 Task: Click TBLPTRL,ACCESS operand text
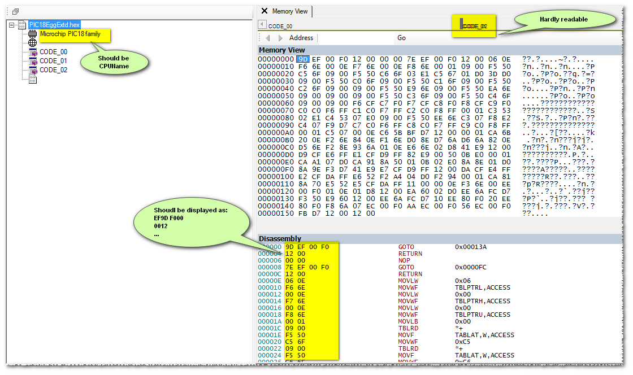483,288
